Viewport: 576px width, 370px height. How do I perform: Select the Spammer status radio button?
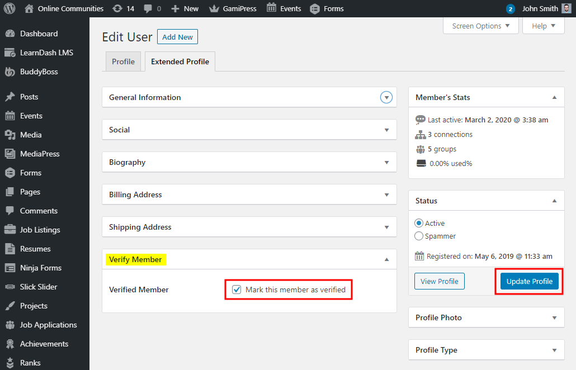point(419,236)
